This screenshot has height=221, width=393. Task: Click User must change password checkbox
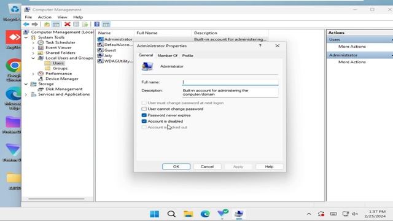point(144,103)
